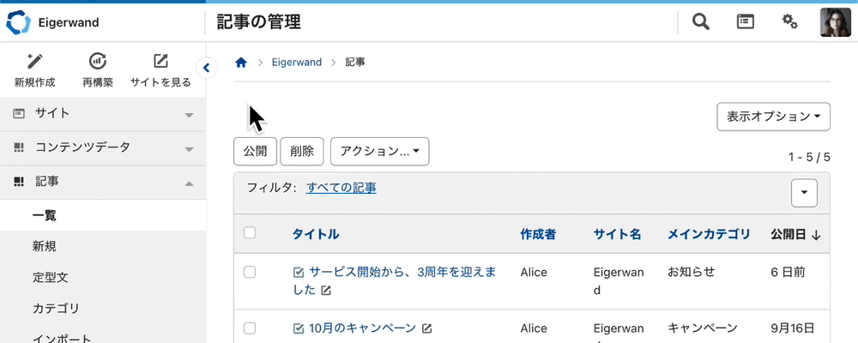Collapse the sidebar with chevron button

(206, 67)
